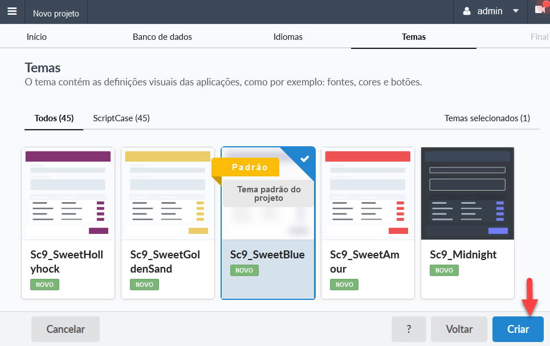This screenshot has height=346, width=550.
Task: Click the admin user profile icon
Action: click(x=467, y=11)
